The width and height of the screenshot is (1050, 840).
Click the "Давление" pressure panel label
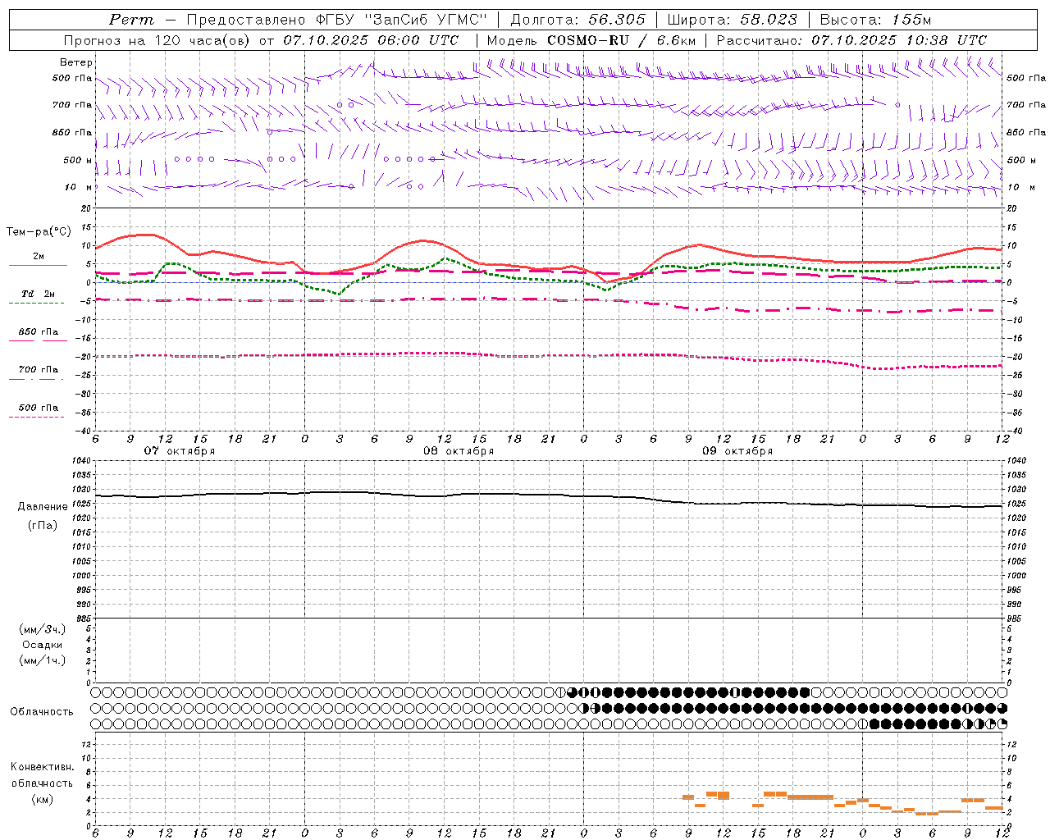(x=43, y=507)
